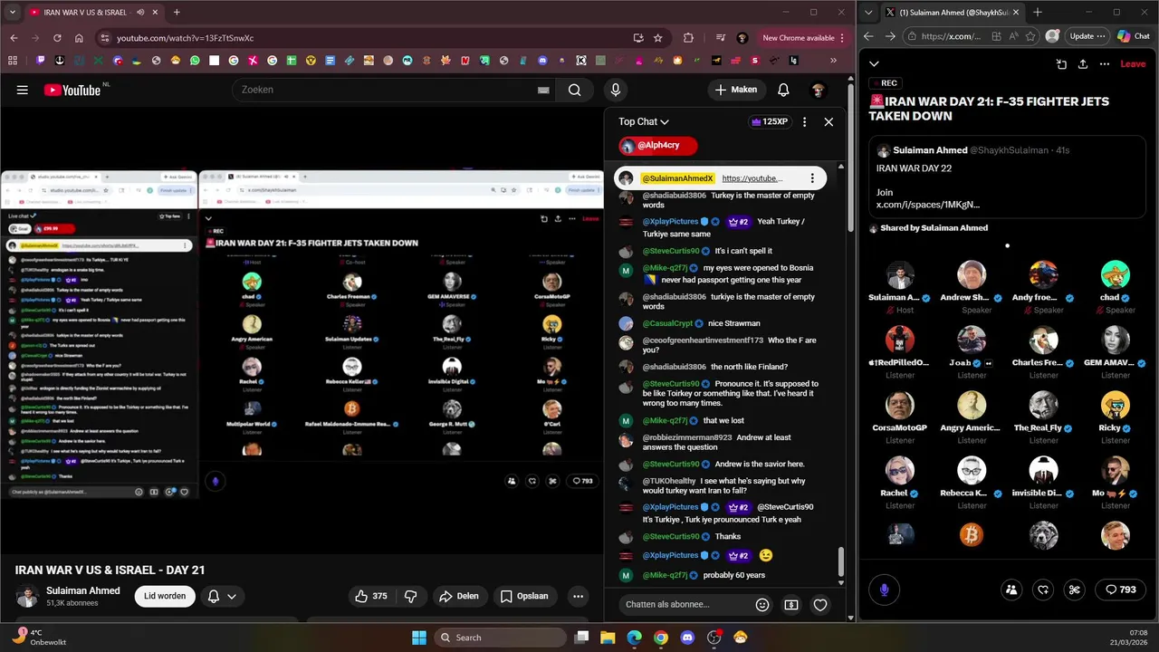The width and height of the screenshot is (1159, 652).
Task: Open more video actions ellipsis
Action: click(x=578, y=596)
